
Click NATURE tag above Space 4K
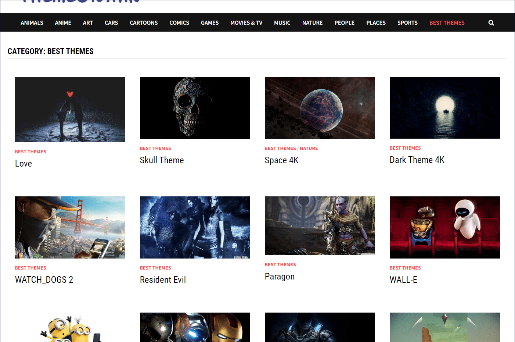309,149
